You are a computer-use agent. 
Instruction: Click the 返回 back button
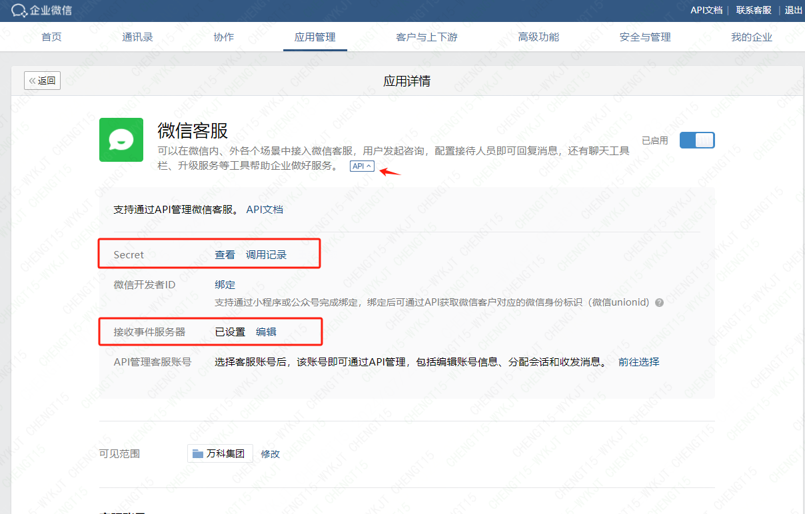(x=43, y=81)
